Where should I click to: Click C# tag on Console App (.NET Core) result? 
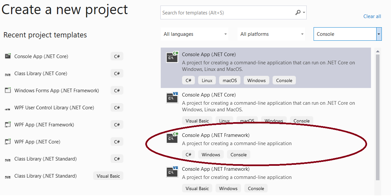point(188,80)
